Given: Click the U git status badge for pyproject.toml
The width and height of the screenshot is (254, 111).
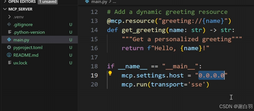Looking at the screenshot, I should 71,48.
